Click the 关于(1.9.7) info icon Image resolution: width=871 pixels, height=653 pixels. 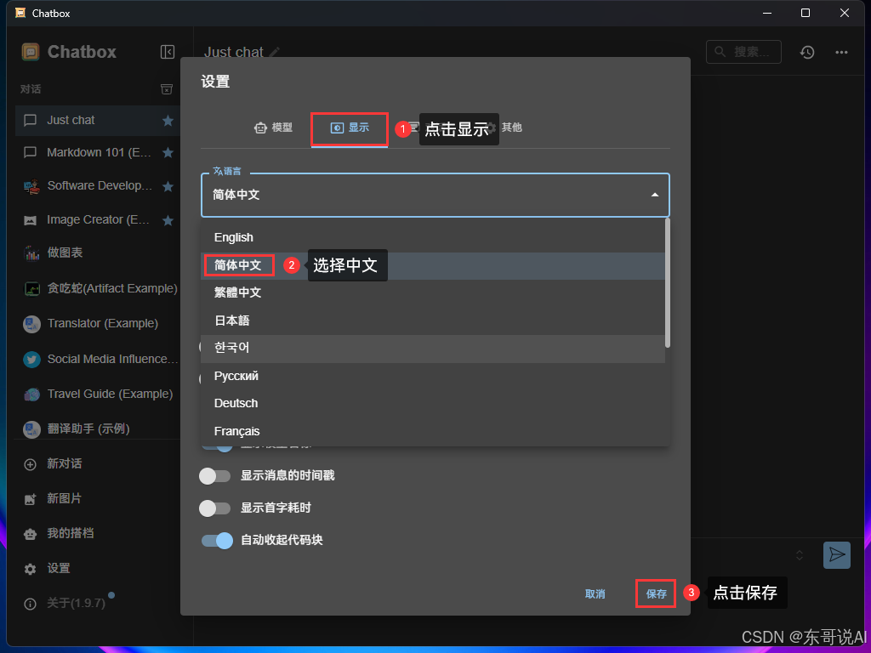(x=30, y=605)
